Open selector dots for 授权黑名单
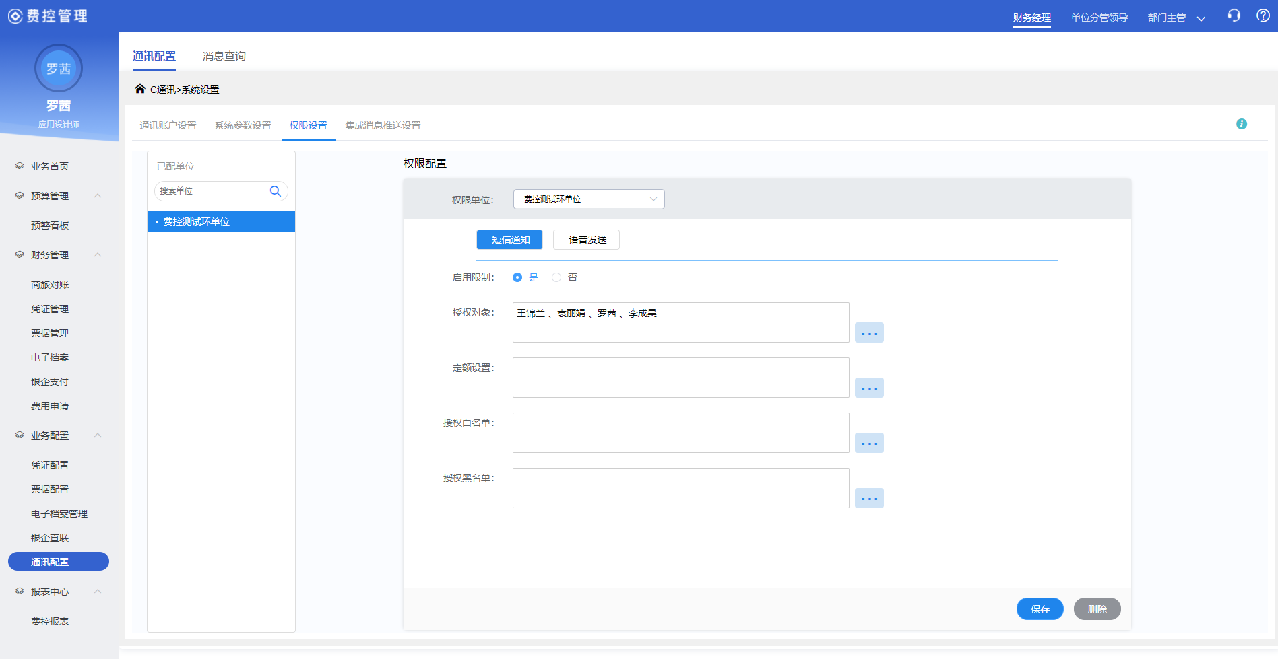This screenshot has height=659, width=1278. coord(869,498)
